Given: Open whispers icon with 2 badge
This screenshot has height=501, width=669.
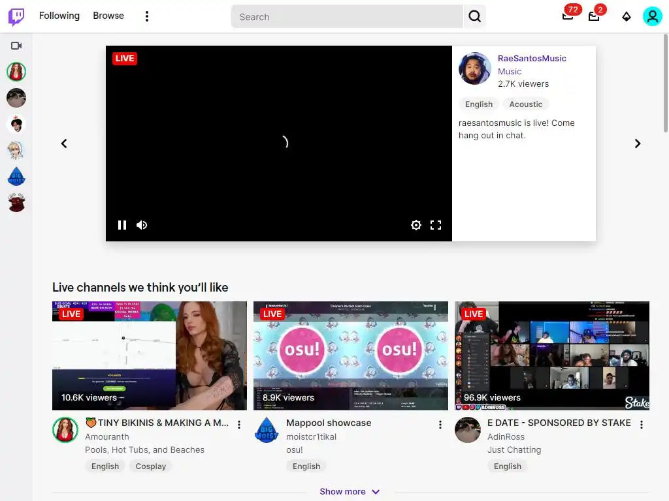Looking at the screenshot, I should point(594,16).
